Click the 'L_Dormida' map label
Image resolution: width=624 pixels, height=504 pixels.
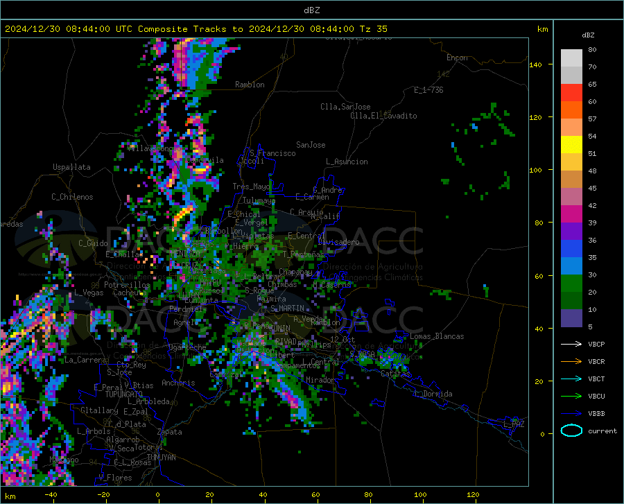tap(433, 394)
